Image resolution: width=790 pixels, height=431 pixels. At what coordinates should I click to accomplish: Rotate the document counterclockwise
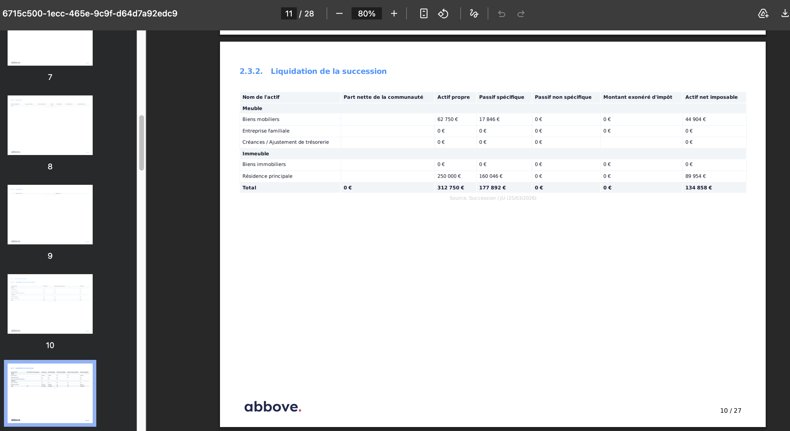[x=443, y=13]
